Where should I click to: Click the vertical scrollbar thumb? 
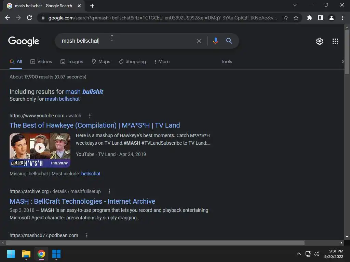(x=347, y=52)
